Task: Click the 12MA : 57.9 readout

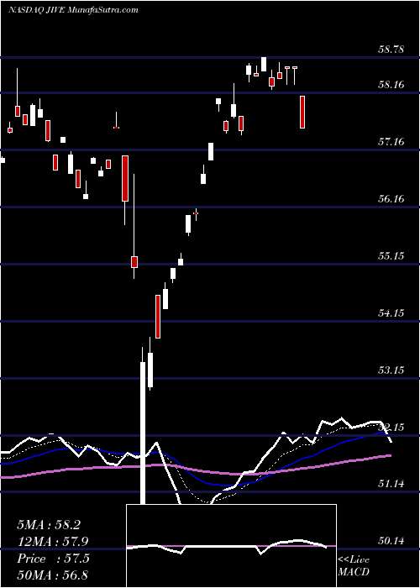Action: tap(53, 542)
